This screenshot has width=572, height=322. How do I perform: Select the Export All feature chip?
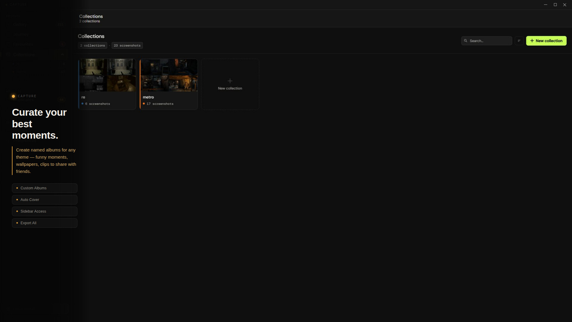[x=45, y=223]
